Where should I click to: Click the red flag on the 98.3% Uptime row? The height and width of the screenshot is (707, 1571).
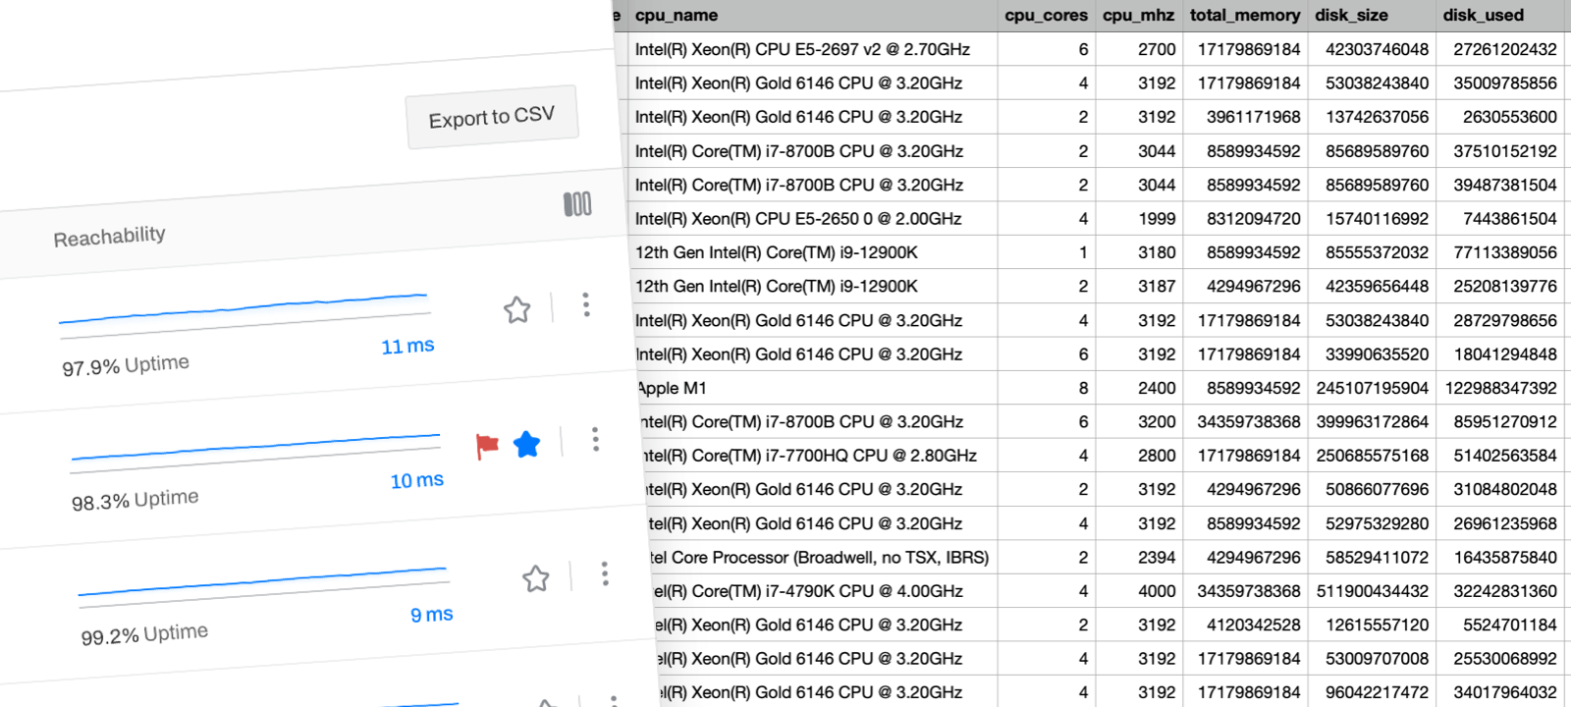tap(487, 446)
